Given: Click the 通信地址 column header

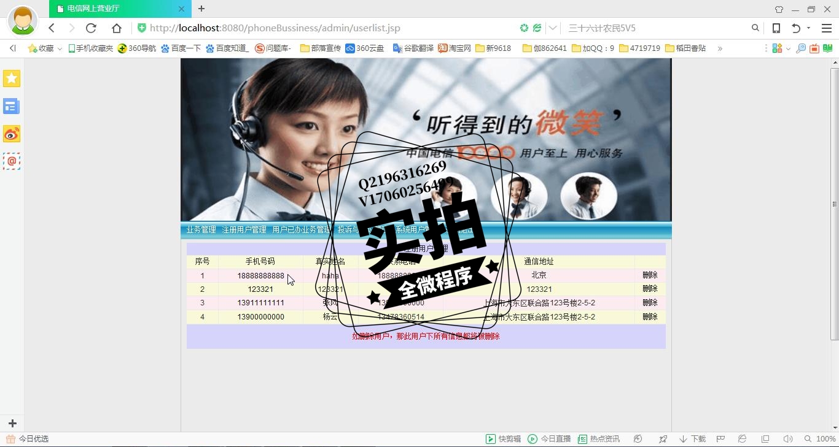Looking at the screenshot, I should click(539, 262).
